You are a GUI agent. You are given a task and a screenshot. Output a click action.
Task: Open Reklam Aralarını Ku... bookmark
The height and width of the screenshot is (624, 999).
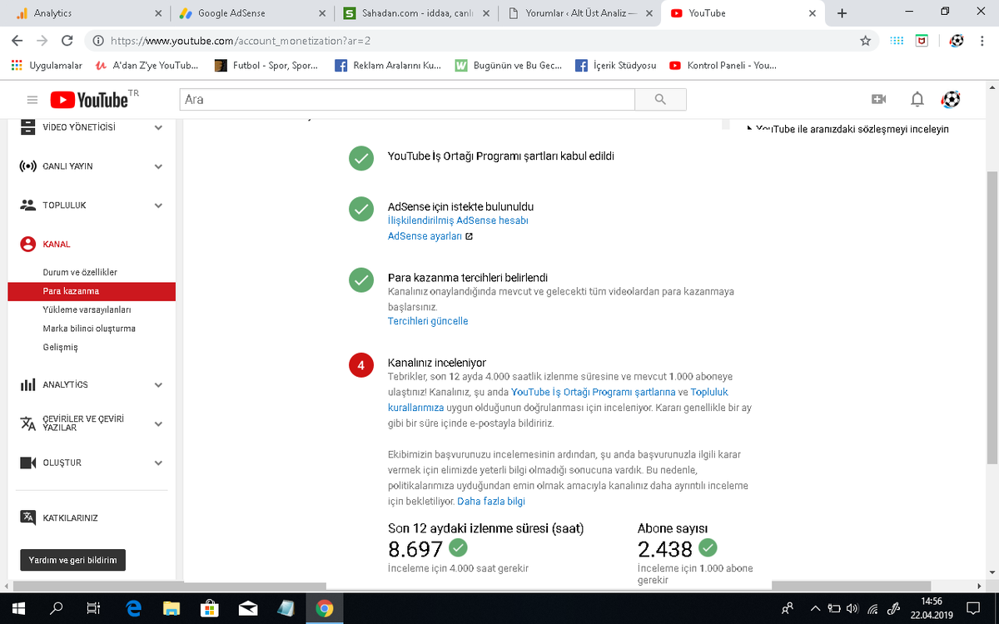(388, 65)
